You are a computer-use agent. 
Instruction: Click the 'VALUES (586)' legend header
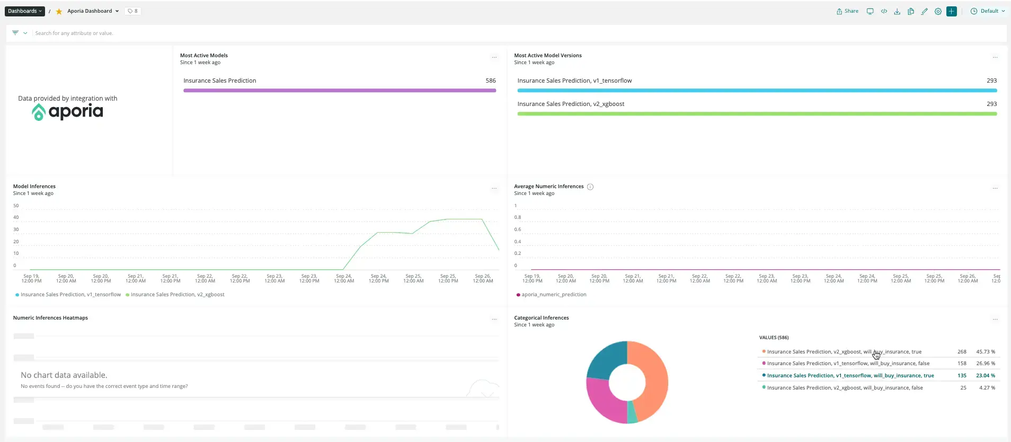click(x=774, y=338)
